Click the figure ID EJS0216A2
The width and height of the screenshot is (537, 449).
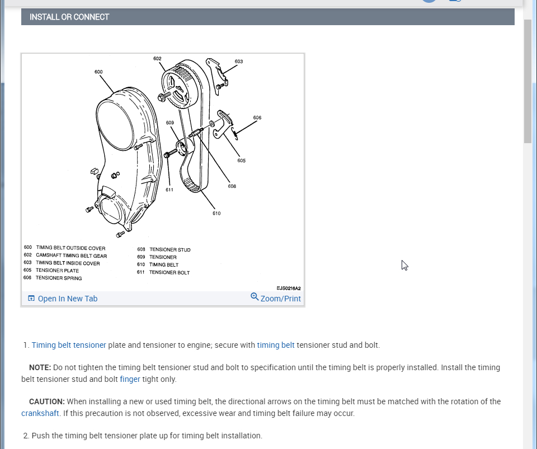click(288, 289)
